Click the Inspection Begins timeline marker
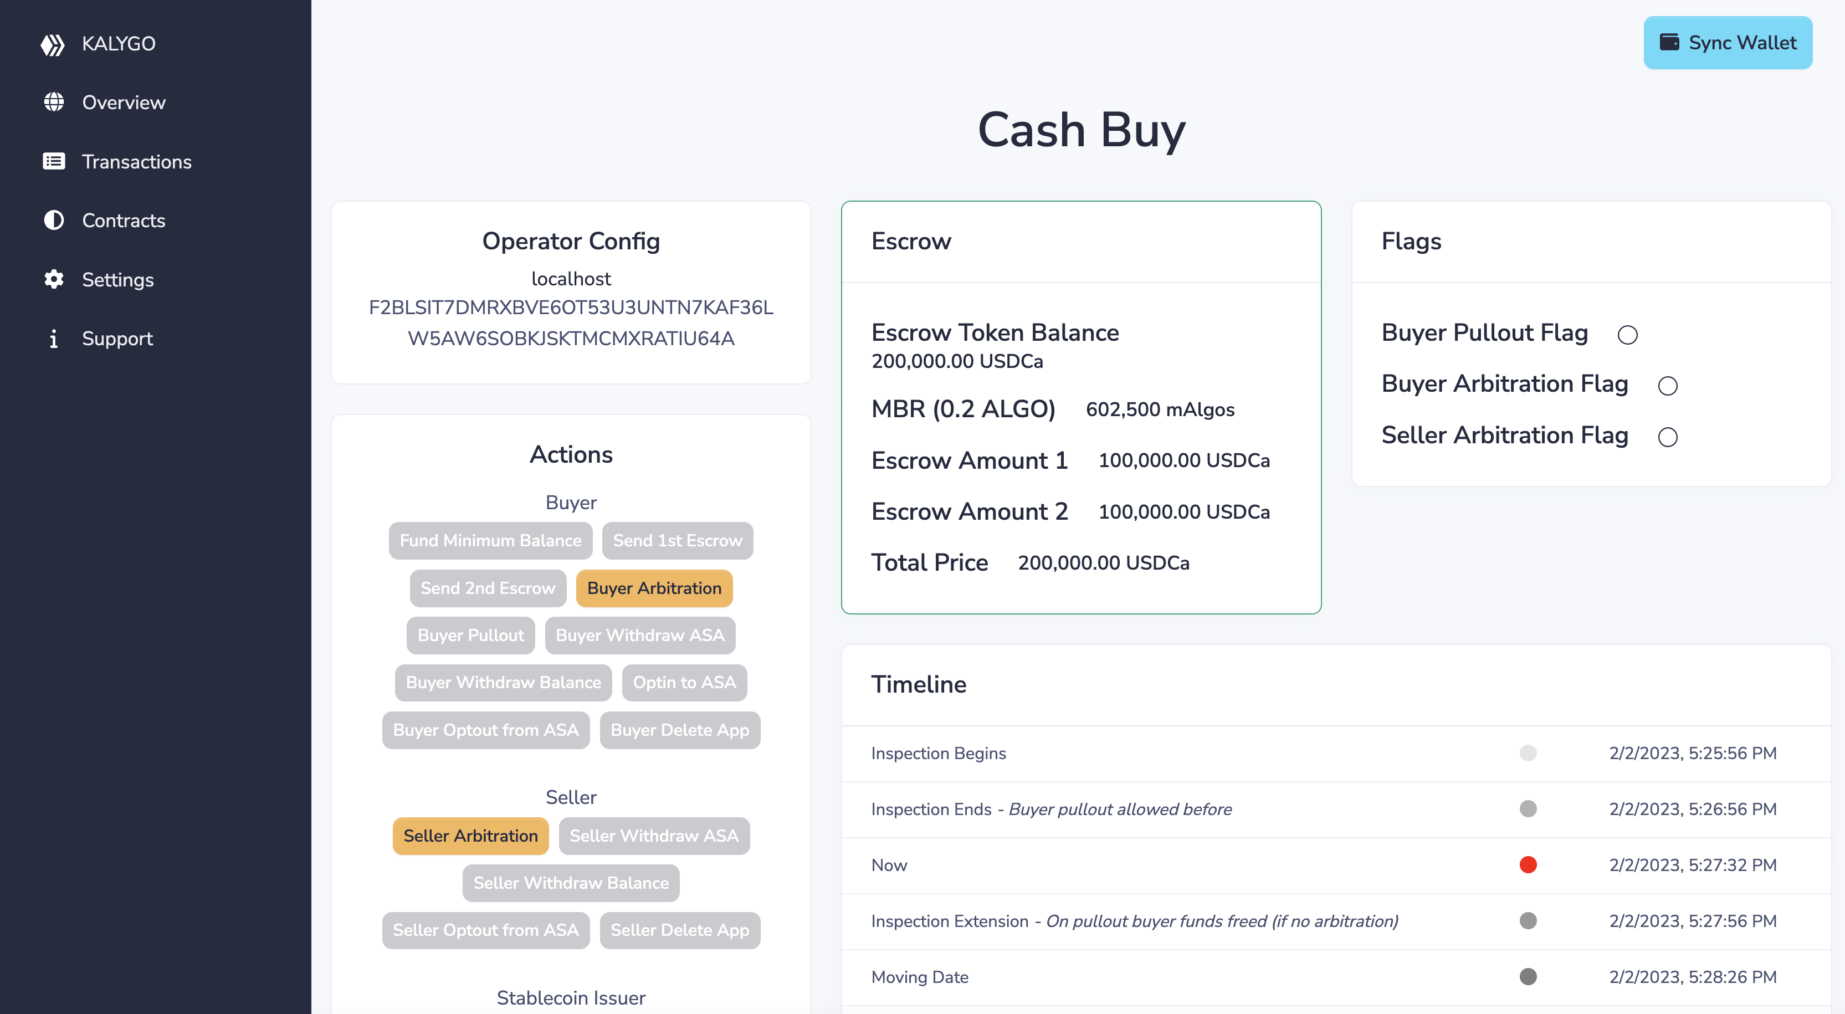Image resolution: width=1845 pixels, height=1014 pixels. click(1528, 752)
